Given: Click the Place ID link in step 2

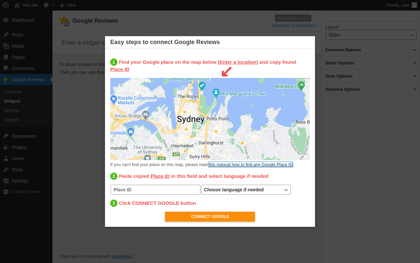Looking at the screenshot, I should coord(160,176).
